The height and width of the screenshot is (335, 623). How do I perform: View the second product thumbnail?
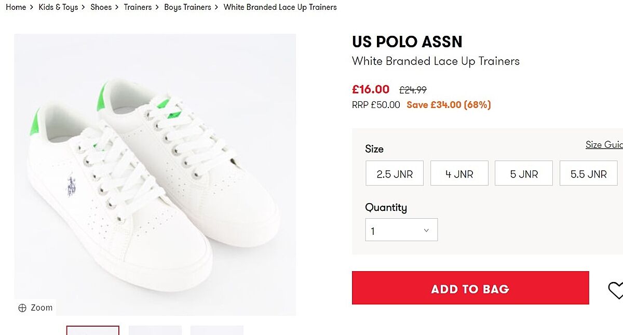[x=155, y=330]
